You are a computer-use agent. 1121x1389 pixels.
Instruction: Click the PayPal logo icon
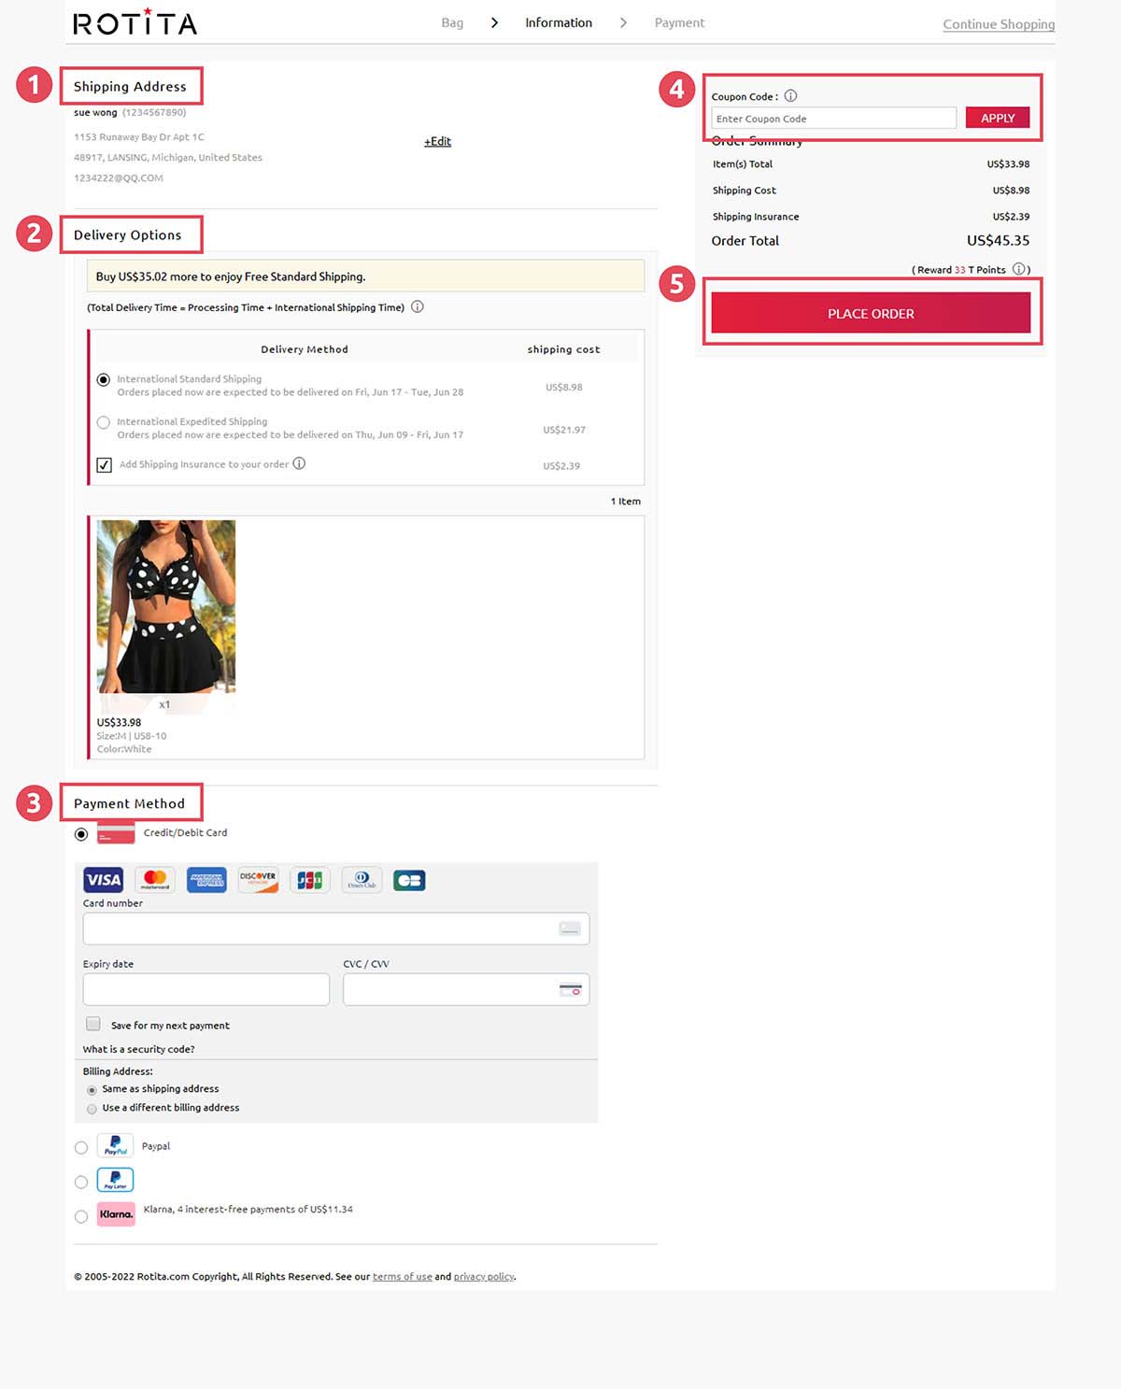[116, 1145]
